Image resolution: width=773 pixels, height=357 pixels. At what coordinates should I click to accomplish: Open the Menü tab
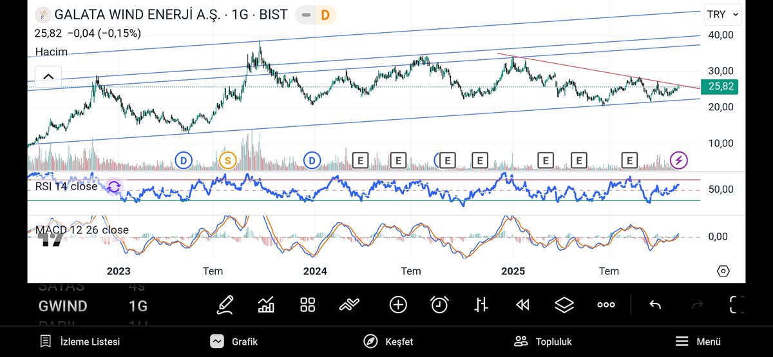point(698,342)
